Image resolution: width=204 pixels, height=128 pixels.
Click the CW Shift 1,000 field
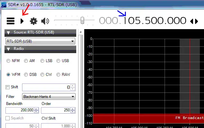pos(56,126)
